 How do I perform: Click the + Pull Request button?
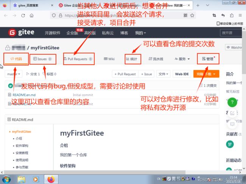pos(125,74)
